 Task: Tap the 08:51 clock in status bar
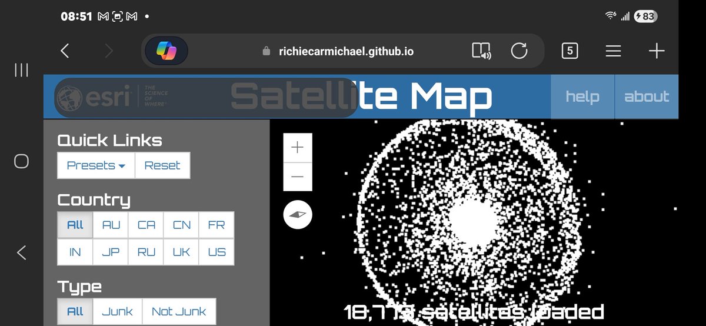(76, 16)
